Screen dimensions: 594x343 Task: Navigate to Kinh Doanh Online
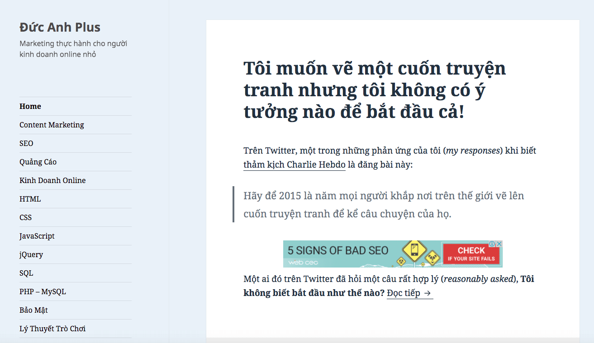(x=52, y=180)
